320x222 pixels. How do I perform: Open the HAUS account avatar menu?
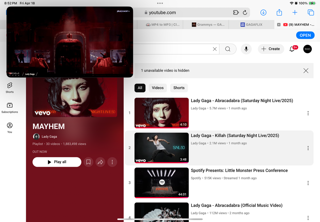[307, 49]
